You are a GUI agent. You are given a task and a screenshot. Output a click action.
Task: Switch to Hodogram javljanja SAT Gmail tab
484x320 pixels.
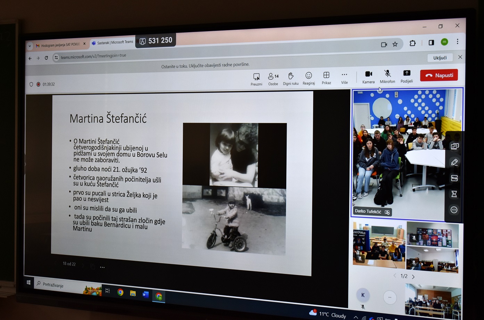pos(60,45)
